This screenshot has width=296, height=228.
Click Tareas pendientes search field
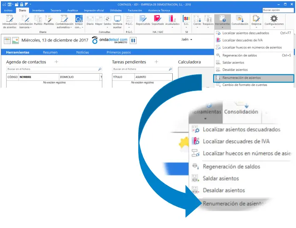[142, 69]
